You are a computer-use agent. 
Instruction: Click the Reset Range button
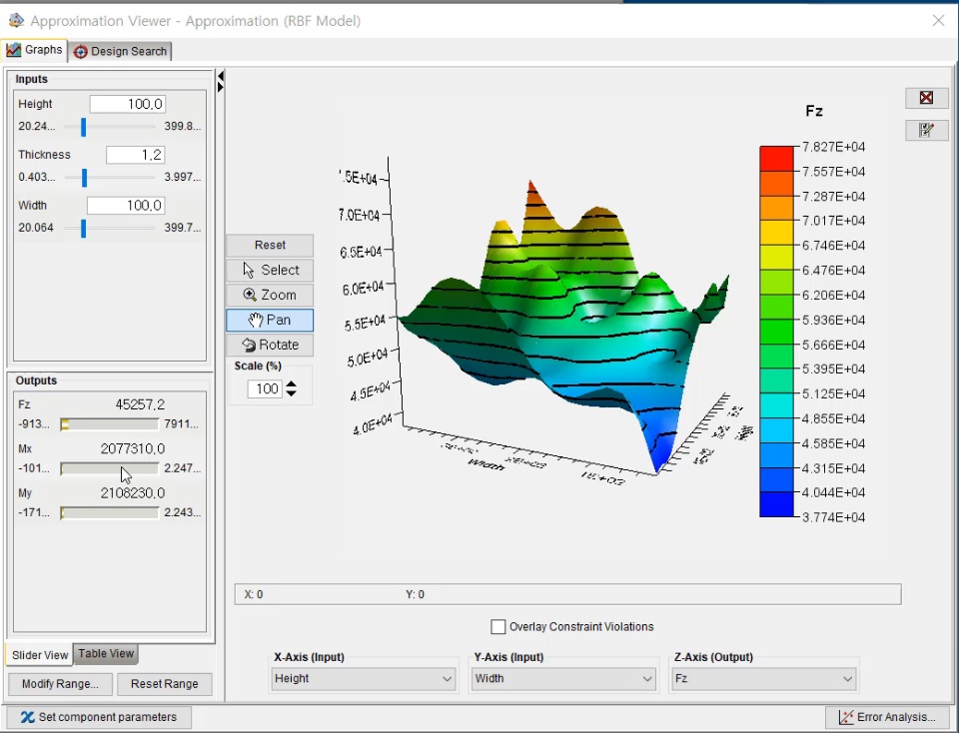[164, 684]
